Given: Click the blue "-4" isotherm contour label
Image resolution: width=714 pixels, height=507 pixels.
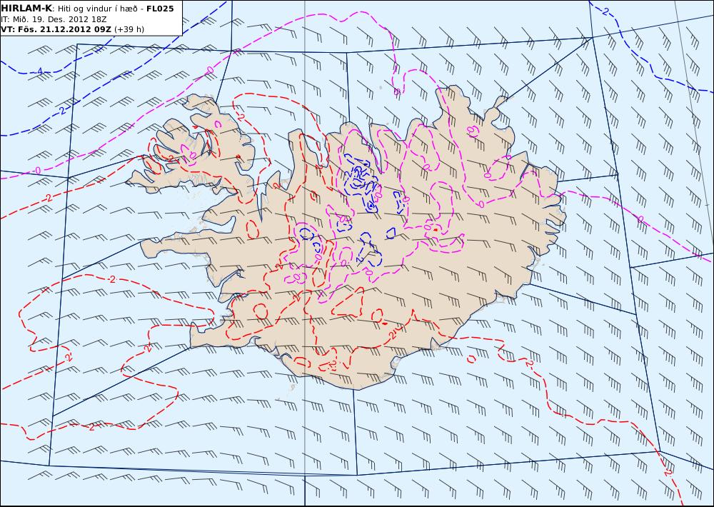Looking at the screenshot, I should click(39, 71).
